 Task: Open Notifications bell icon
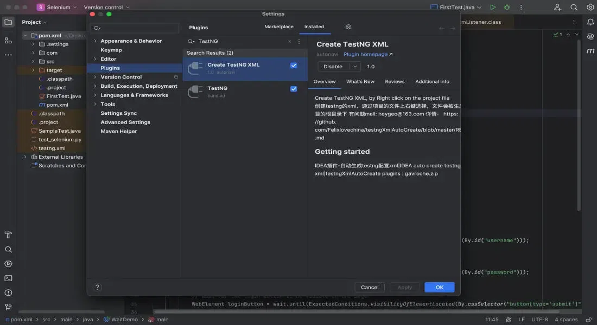pos(590,22)
